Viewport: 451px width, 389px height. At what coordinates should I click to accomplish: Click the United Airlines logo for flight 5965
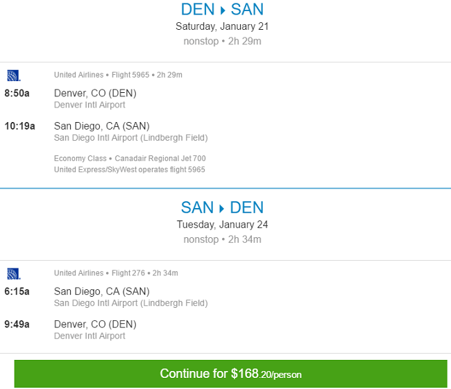coord(13,76)
